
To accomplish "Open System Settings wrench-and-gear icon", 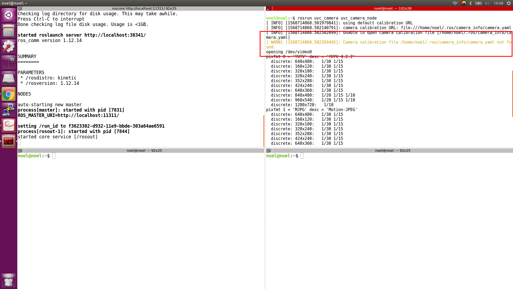I will click(x=9, y=47).
